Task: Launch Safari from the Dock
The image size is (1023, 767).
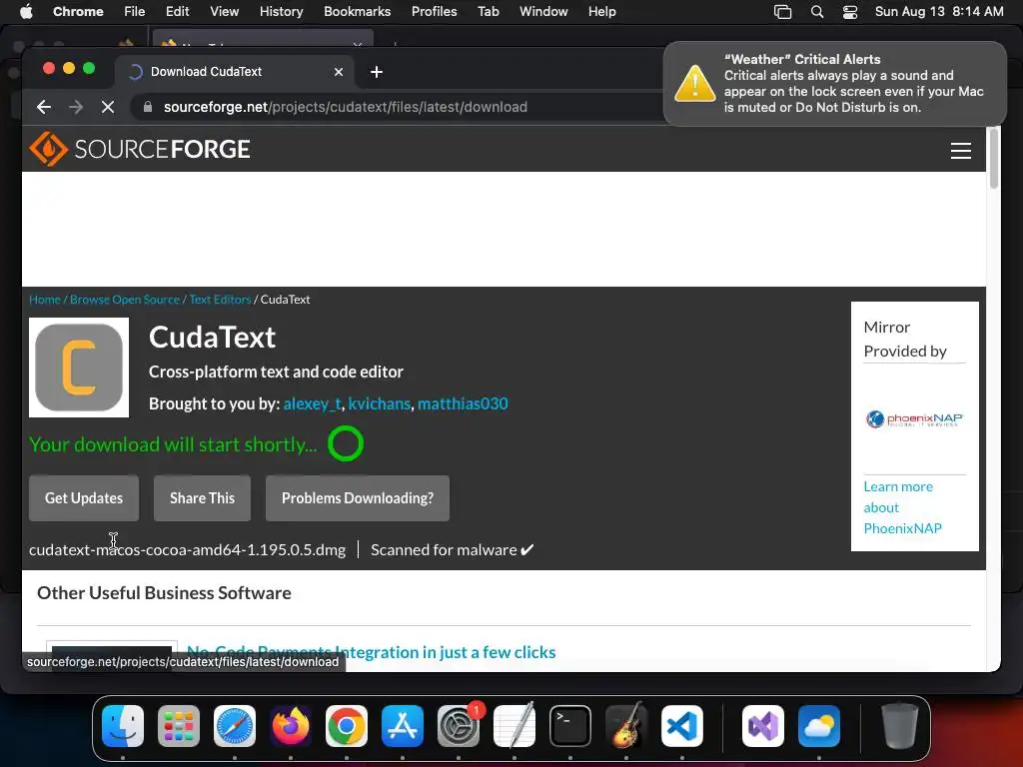Action: (x=235, y=726)
